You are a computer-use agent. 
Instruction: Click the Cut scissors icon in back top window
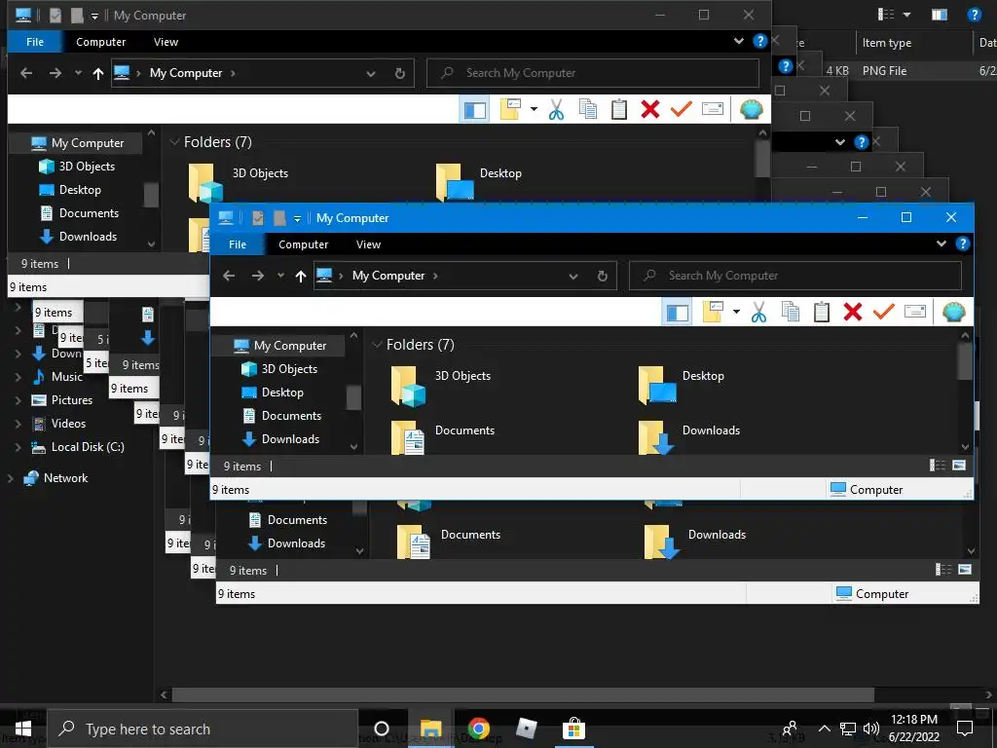pyautogui.click(x=556, y=109)
